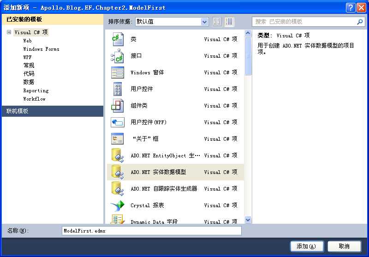Click the 取消 button
Image resolution: width=369 pixels, height=257 pixels.
coord(344,246)
